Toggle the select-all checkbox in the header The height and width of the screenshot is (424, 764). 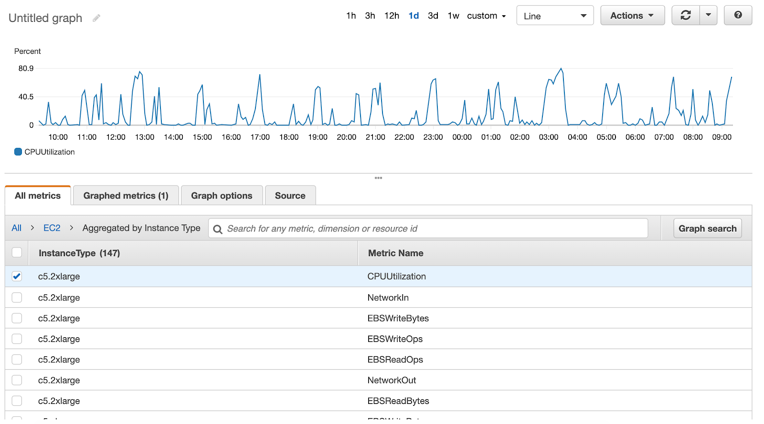(x=17, y=252)
